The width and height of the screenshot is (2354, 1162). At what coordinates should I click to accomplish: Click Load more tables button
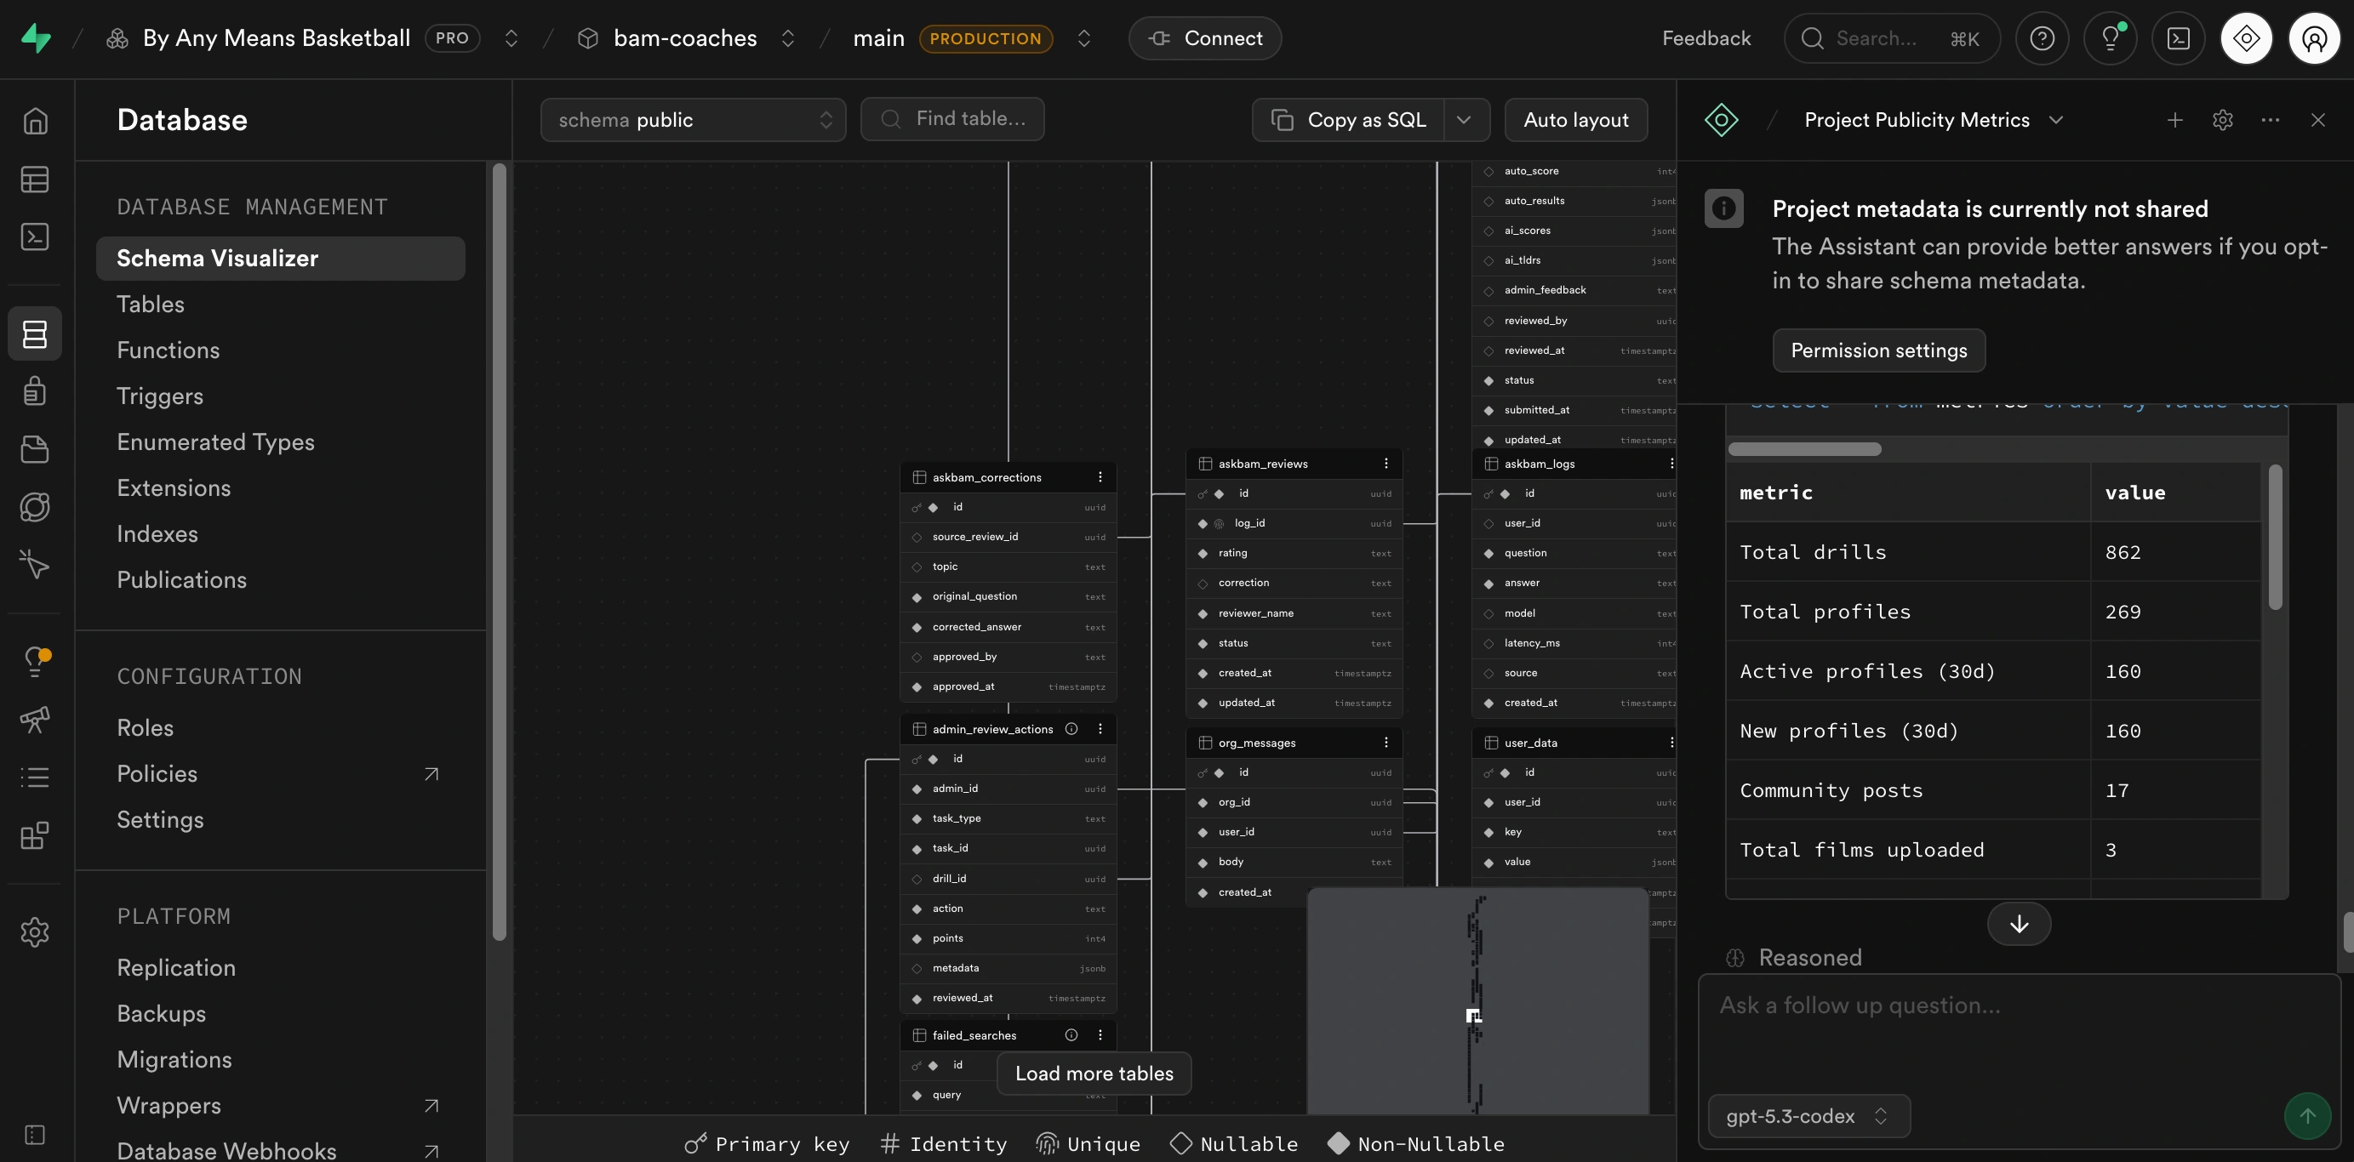click(1094, 1074)
